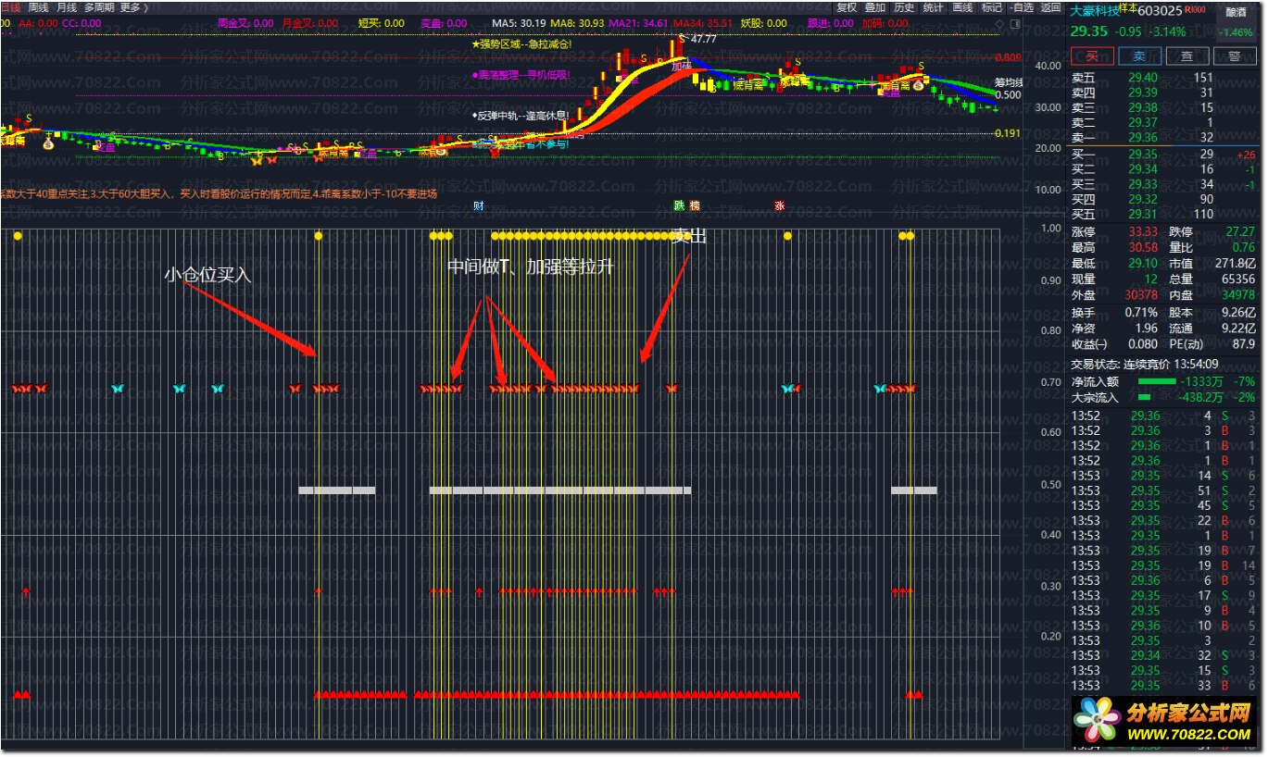Click the 短买 indicator value
The width and height of the screenshot is (1268, 757).
[382, 23]
